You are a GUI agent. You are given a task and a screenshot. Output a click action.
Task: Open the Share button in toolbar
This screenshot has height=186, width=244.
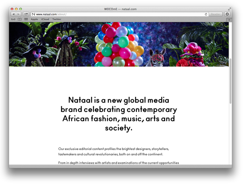pos(26,14)
